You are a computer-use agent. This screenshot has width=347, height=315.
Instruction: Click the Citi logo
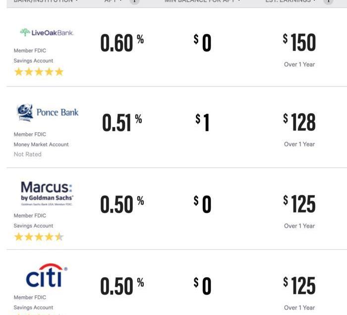tap(47, 275)
